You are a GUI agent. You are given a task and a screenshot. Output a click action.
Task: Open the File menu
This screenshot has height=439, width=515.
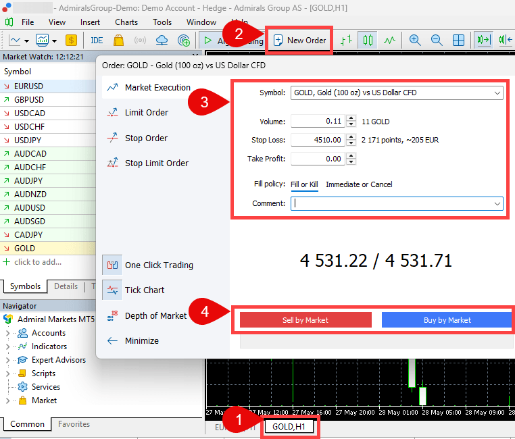point(28,22)
